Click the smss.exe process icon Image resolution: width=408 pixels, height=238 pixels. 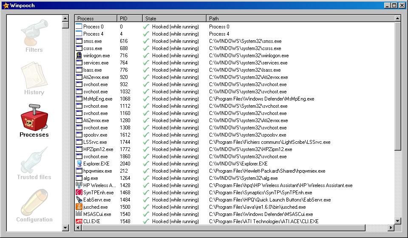pyautogui.click(x=79, y=41)
